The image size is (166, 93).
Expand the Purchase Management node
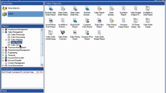coord(3,48)
